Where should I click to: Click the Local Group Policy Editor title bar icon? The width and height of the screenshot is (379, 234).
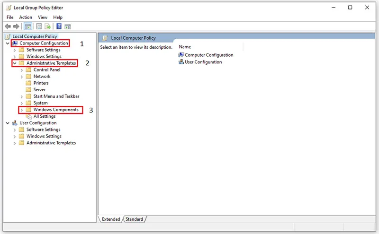point(9,8)
